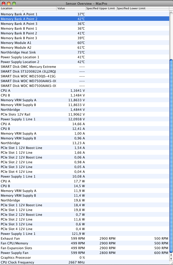
Task: Select the Memory Bank A Point 1 row
Action: point(84,14)
